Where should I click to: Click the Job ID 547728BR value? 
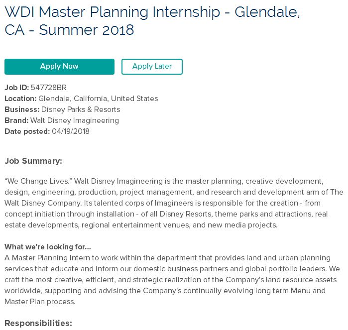49,88
